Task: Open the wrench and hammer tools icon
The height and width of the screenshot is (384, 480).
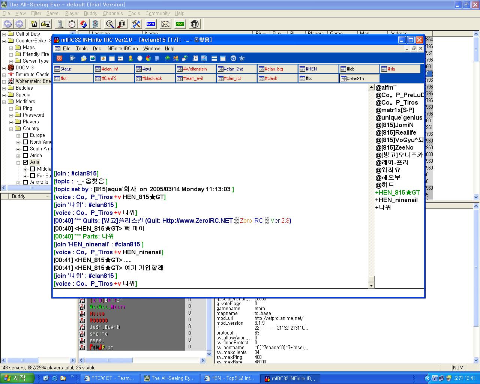Action: [136, 24]
